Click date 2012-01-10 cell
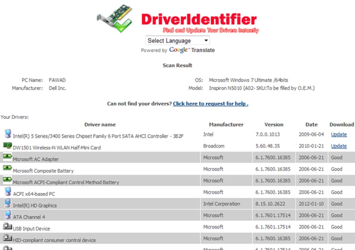 point(311,204)
